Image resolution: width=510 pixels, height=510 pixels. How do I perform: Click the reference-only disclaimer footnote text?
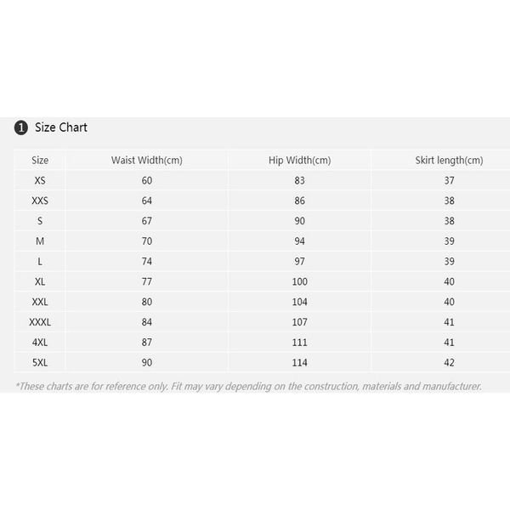tap(249, 386)
